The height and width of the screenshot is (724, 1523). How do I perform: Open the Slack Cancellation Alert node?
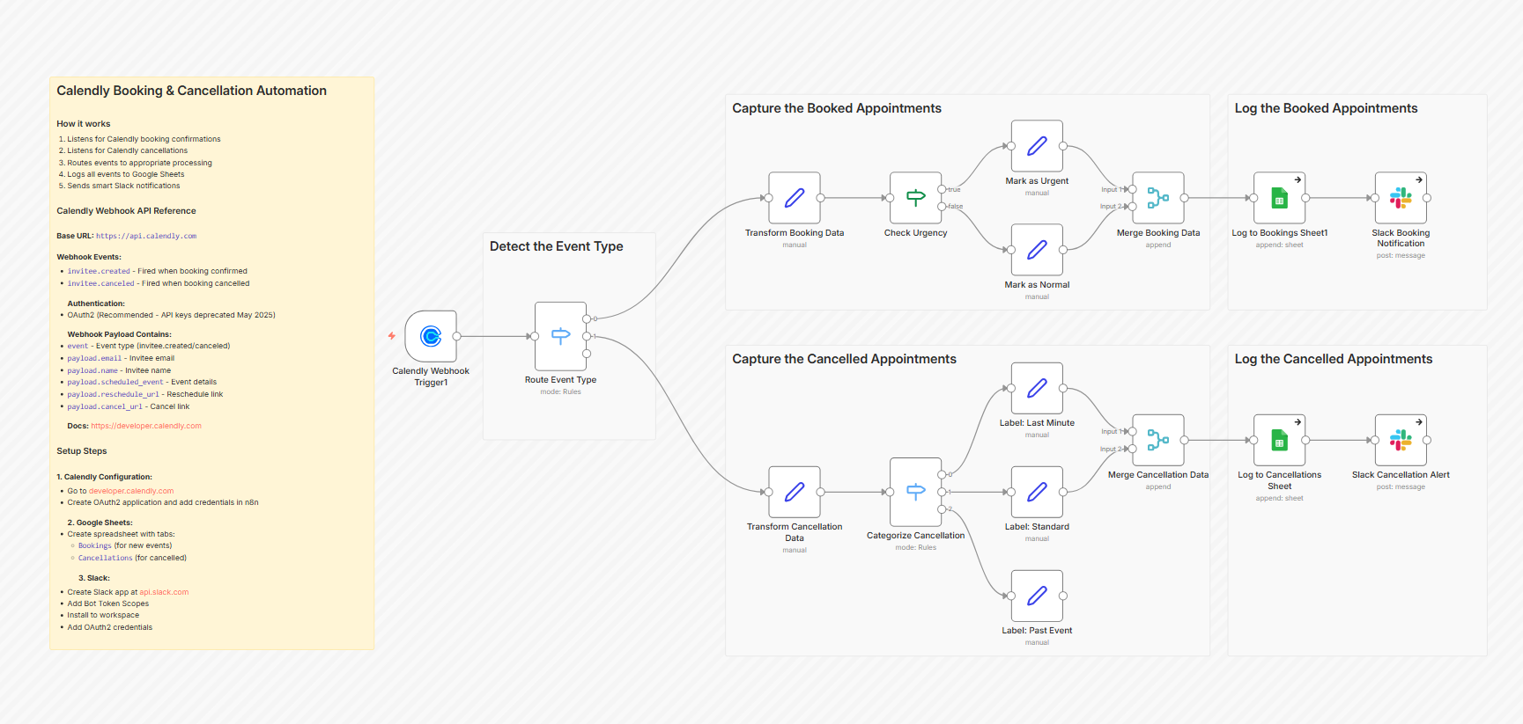coord(1401,440)
